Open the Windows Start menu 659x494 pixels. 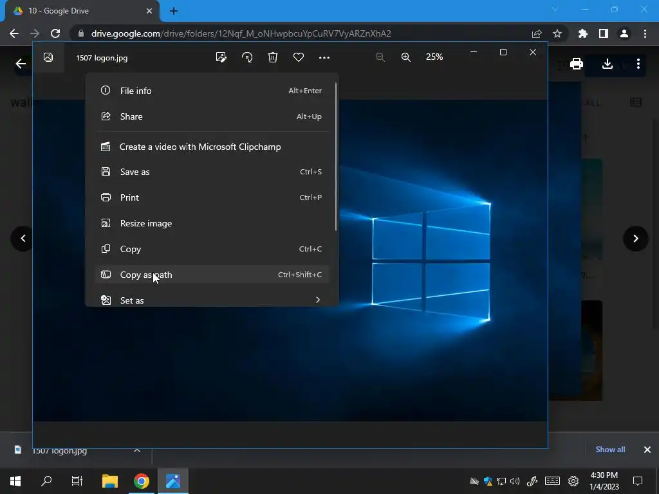(15, 481)
